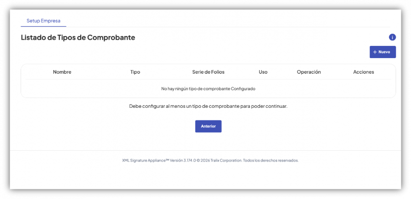Click the Versión 3.174.0 footer text

click(x=183, y=160)
